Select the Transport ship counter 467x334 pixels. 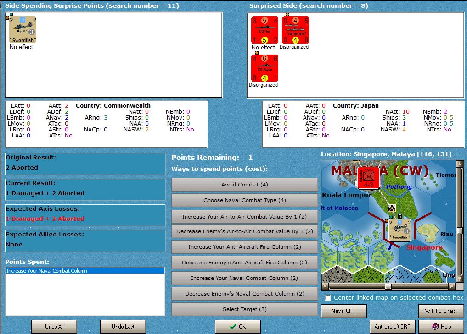295,30
